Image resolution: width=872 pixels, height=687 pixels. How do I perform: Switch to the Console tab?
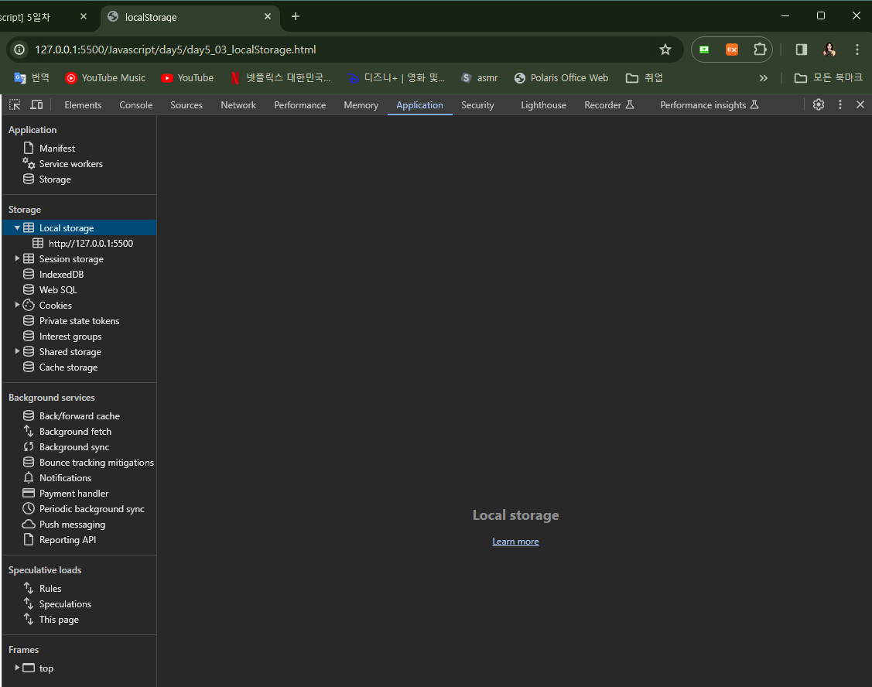pos(135,105)
